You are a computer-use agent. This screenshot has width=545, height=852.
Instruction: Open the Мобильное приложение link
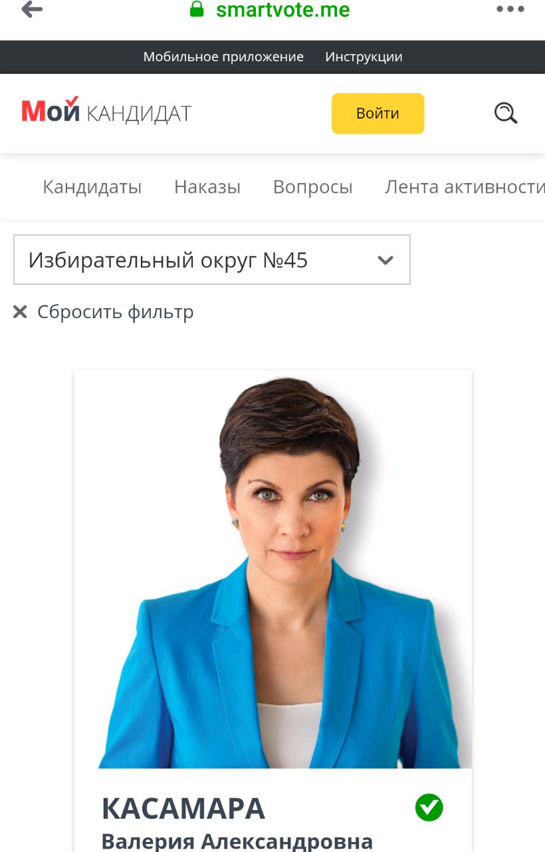coord(223,57)
